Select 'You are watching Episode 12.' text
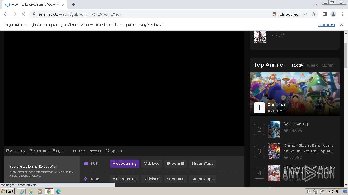This screenshot has width=348, height=195. tap(33, 167)
